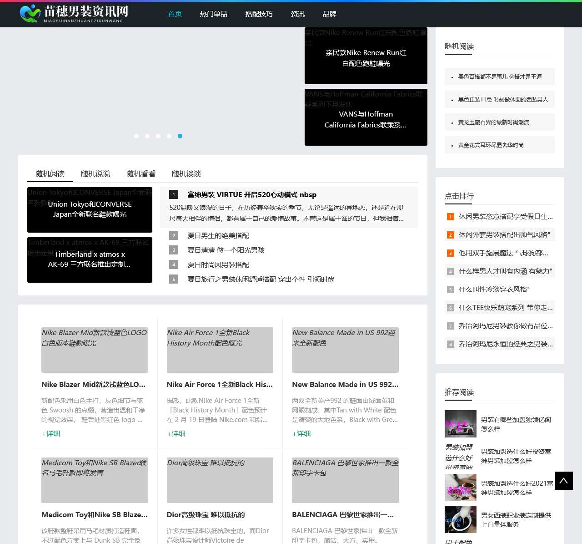Open the 品牌 navigation item
This screenshot has height=544, width=582.
coord(330,14)
